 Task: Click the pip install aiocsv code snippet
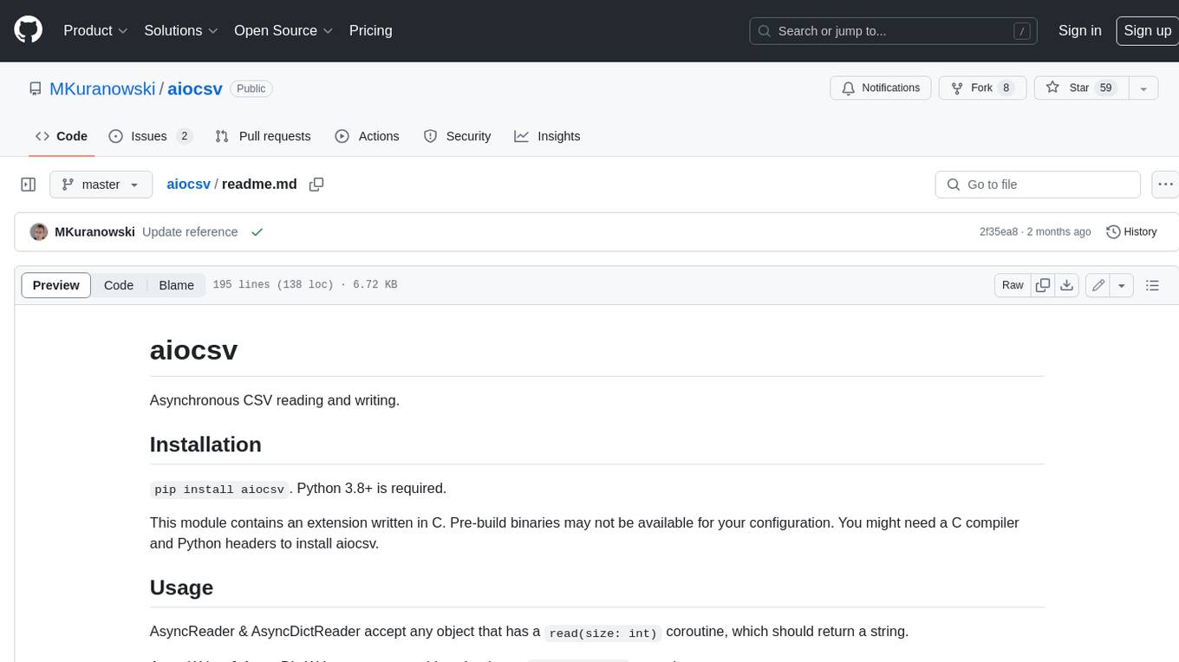(219, 489)
